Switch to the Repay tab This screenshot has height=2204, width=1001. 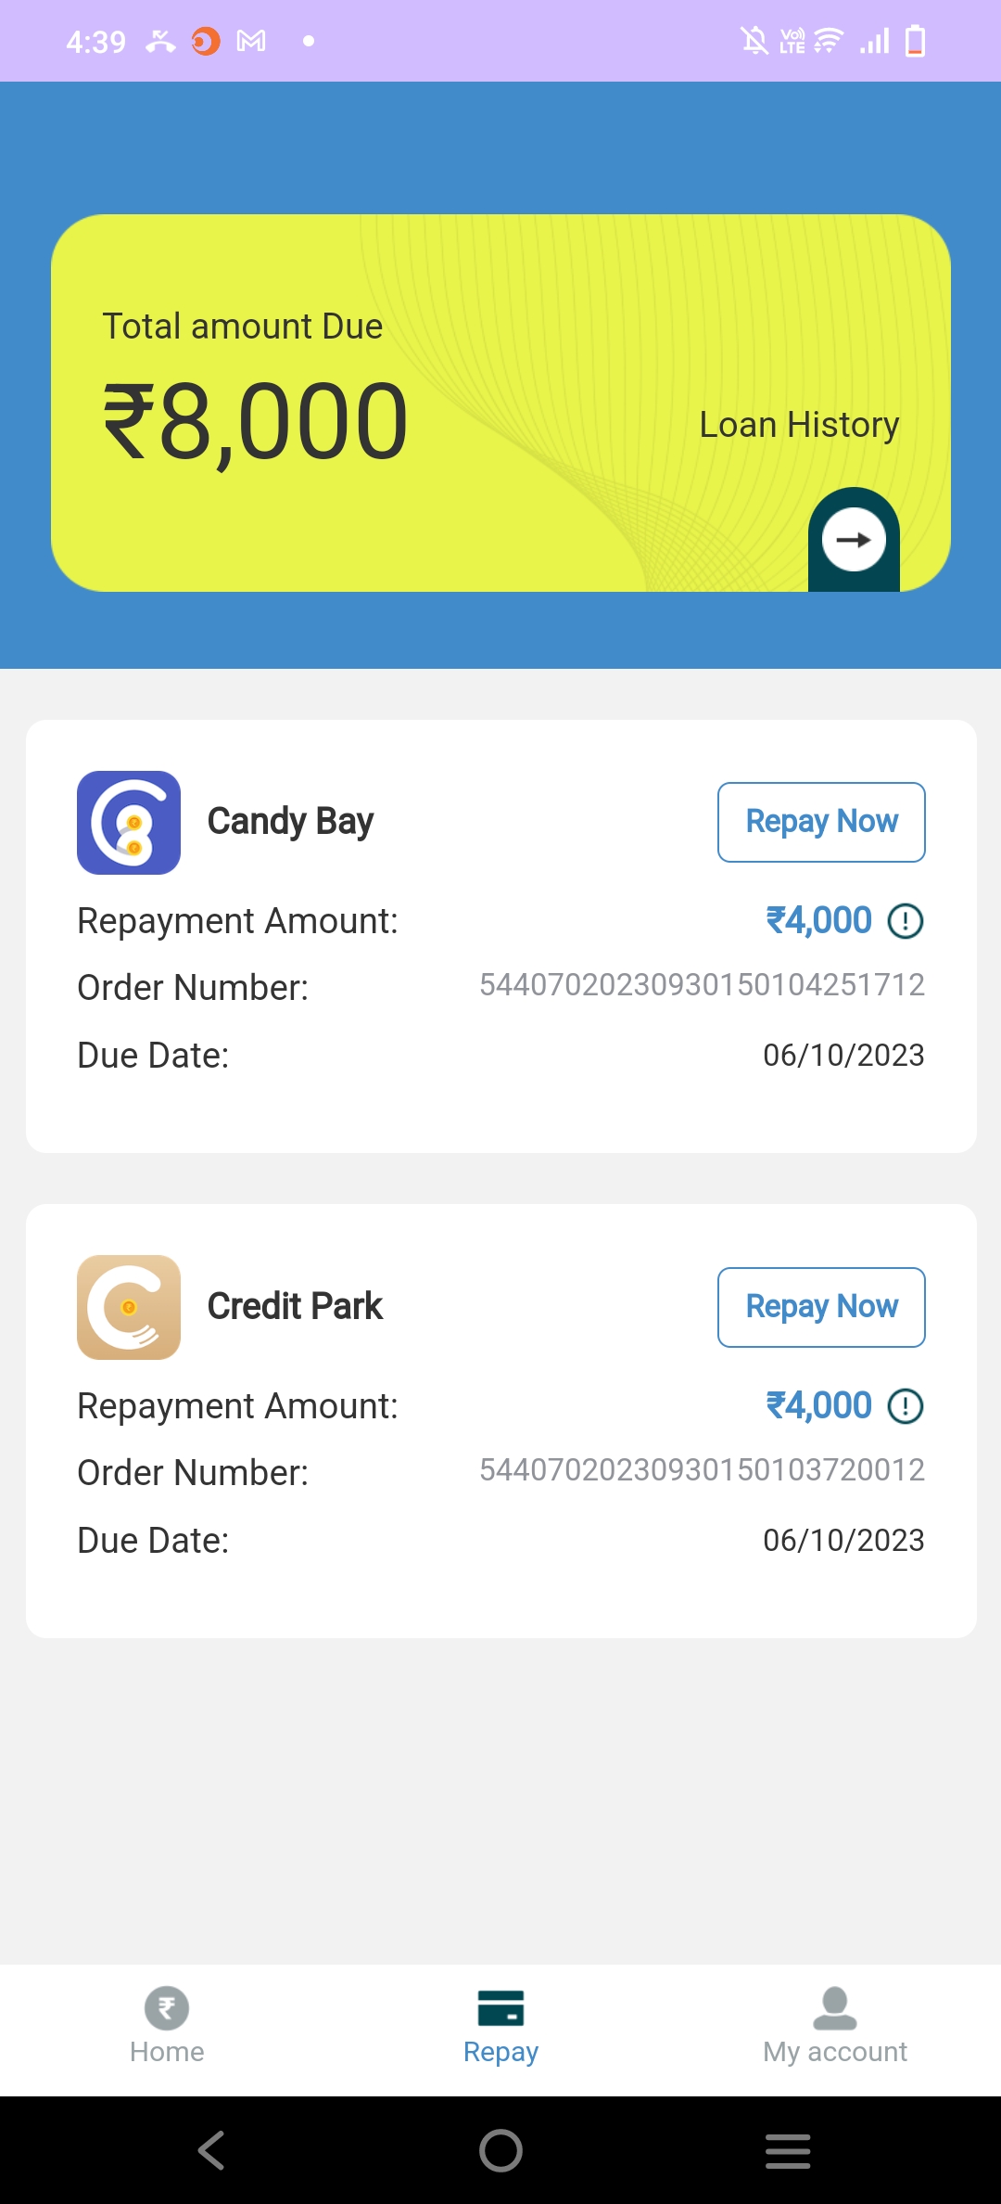click(x=500, y=2026)
